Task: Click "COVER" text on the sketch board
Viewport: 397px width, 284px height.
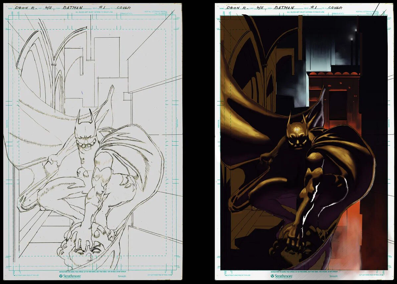Action: pyautogui.click(x=124, y=8)
